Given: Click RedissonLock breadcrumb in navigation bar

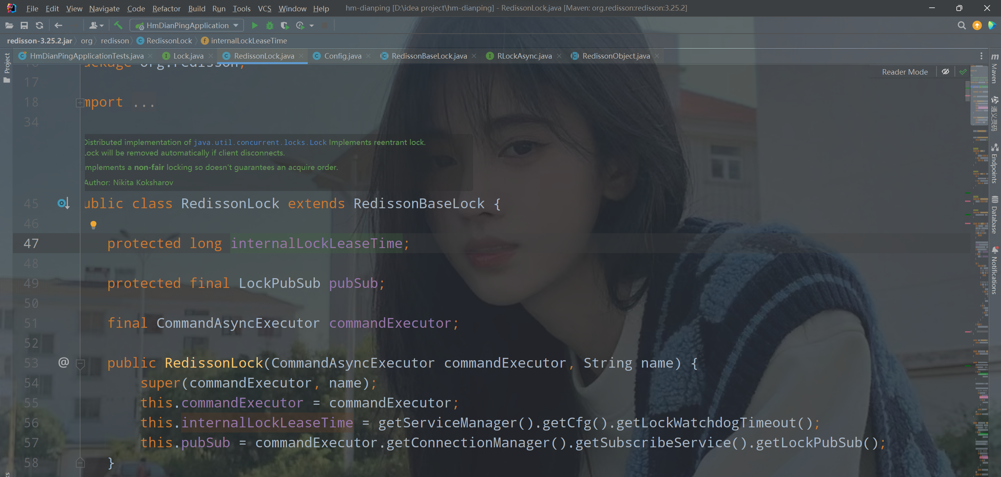Looking at the screenshot, I should [169, 41].
